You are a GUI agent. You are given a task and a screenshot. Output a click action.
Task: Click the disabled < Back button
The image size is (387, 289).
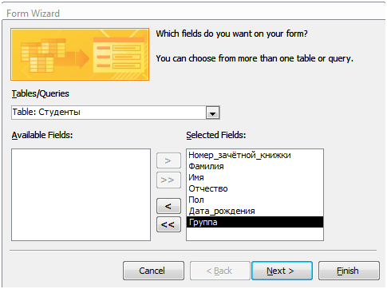coord(220,271)
